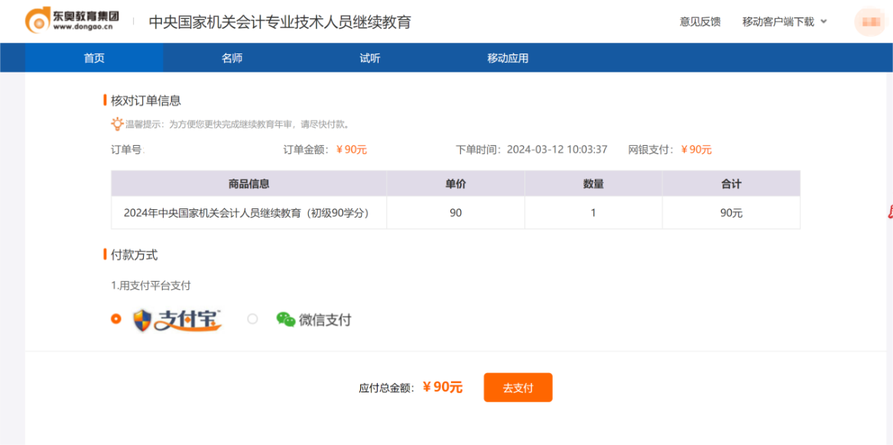
Task: Click the 微信支付 label text
Action: click(x=325, y=320)
